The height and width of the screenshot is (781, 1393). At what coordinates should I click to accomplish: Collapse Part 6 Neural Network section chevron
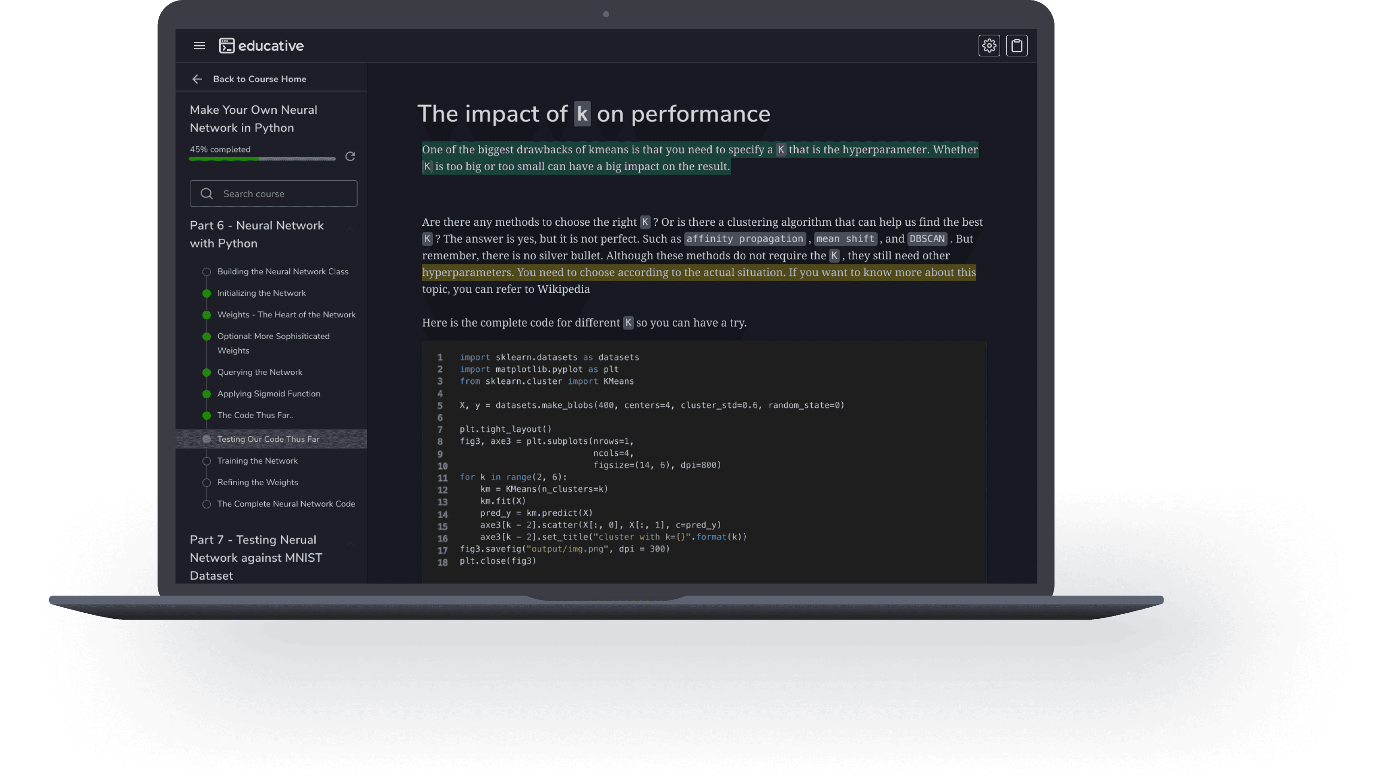tap(351, 230)
